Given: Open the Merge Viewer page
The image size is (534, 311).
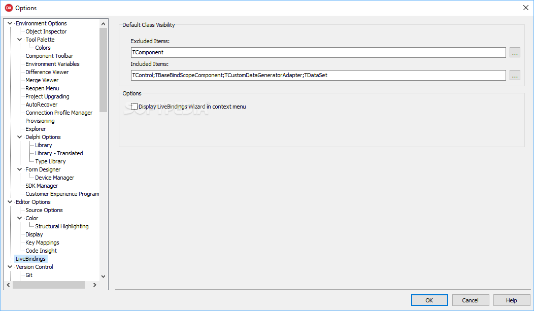Looking at the screenshot, I should click(42, 80).
